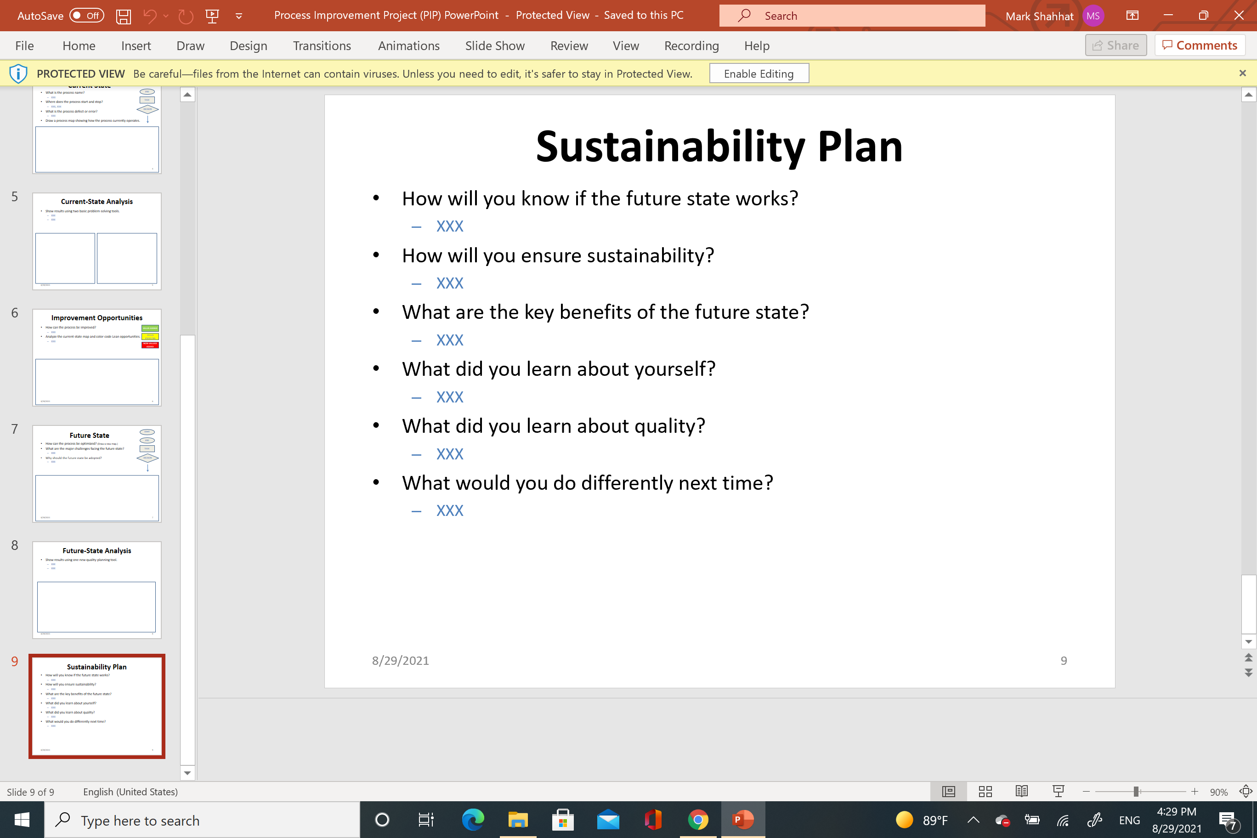The image size is (1257, 838).
Task: Fit slide to current window
Action: pos(1246,792)
